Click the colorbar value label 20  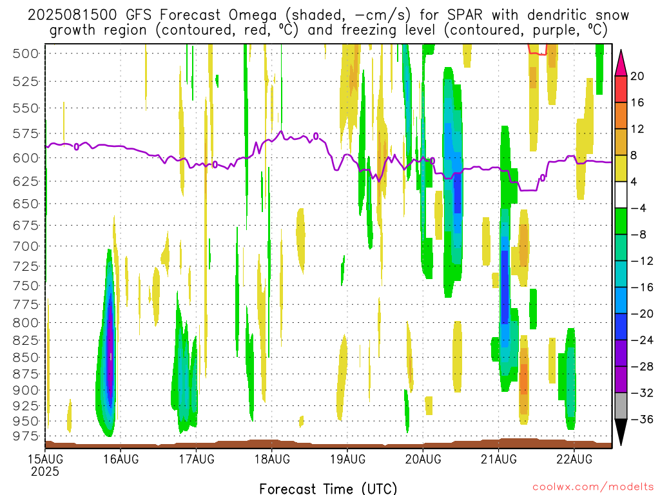tap(637, 76)
